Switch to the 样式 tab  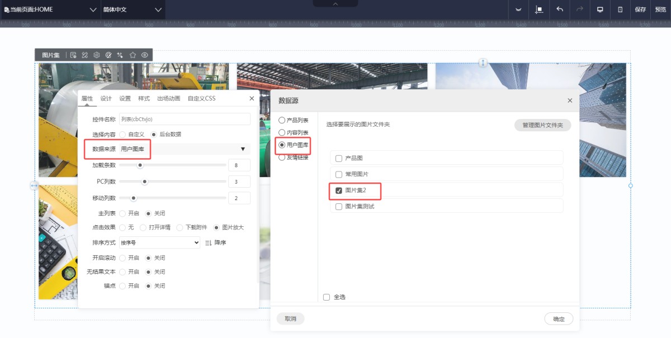(x=144, y=98)
